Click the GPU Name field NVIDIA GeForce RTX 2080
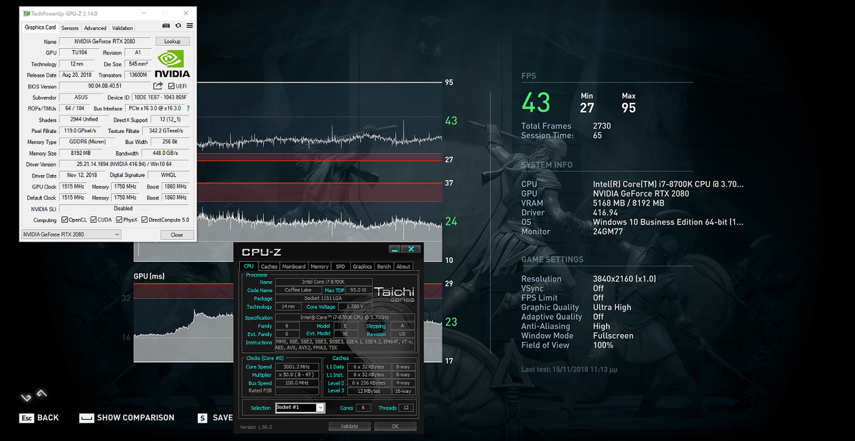The height and width of the screenshot is (441, 855). [106, 41]
